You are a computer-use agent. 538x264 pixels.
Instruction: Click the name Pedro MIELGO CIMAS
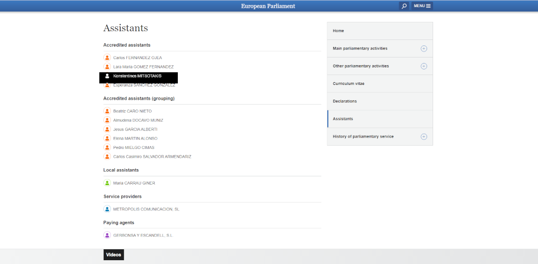point(134,147)
